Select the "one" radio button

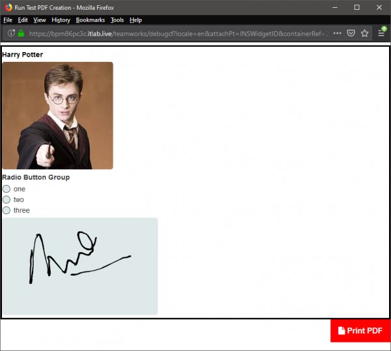click(x=7, y=189)
